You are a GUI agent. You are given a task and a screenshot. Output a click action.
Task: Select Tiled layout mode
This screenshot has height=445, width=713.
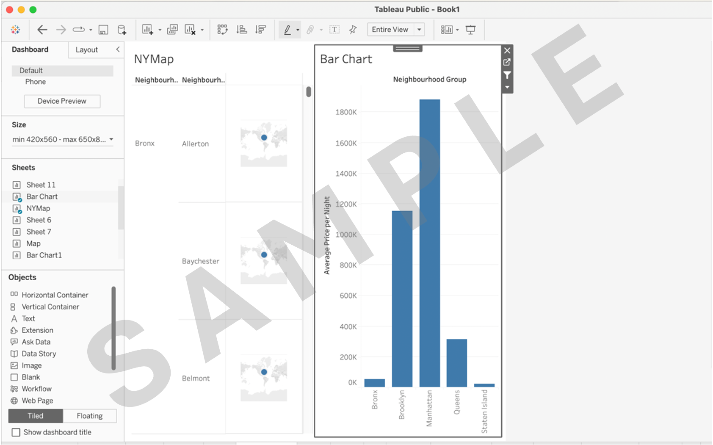pos(36,416)
